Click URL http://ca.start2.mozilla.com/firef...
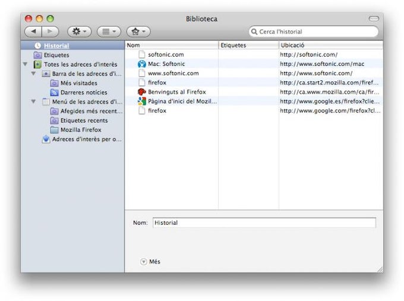 [x=329, y=83]
